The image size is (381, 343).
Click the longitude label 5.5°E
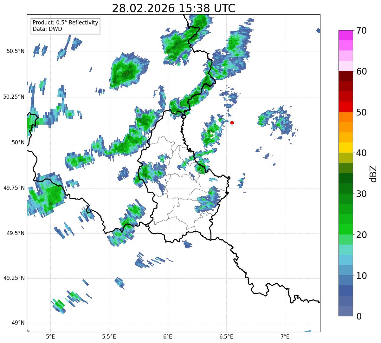pyautogui.click(x=109, y=336)
